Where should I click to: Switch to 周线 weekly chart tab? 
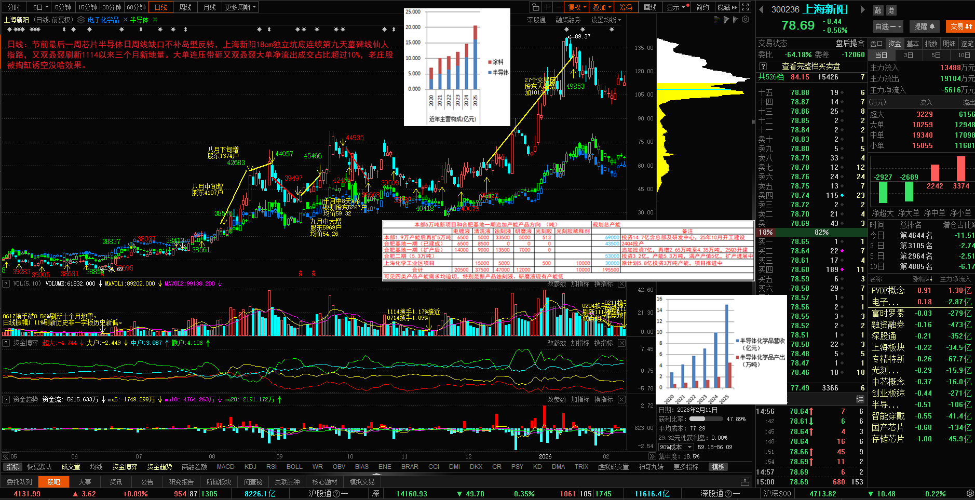pos(185,7)
